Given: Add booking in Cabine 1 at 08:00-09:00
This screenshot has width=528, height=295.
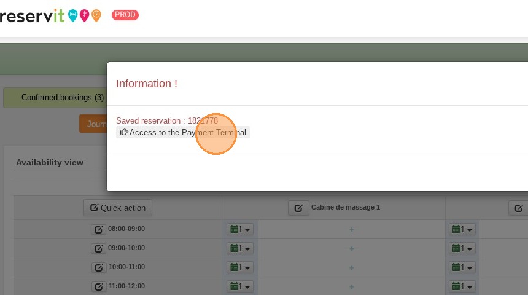Looking at the screenshot, I should coord(352,230).
